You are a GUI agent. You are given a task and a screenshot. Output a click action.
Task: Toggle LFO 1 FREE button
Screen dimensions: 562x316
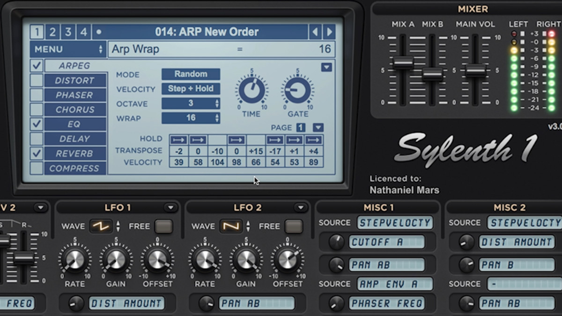(x=164, y=226)
